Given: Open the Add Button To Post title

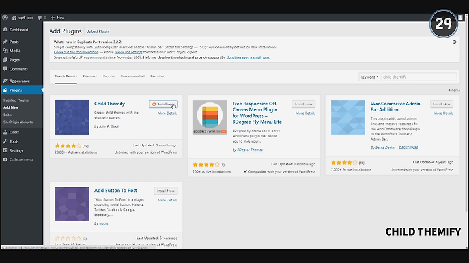Looking at the screenshot, I should pyautogui.click(x=116, y=190).
